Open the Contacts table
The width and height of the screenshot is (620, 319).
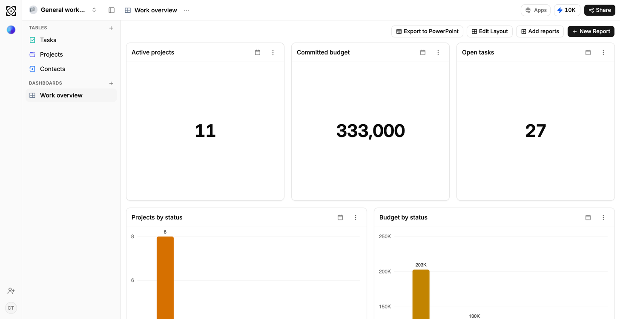pyautogui.click(x=71, y=69)
